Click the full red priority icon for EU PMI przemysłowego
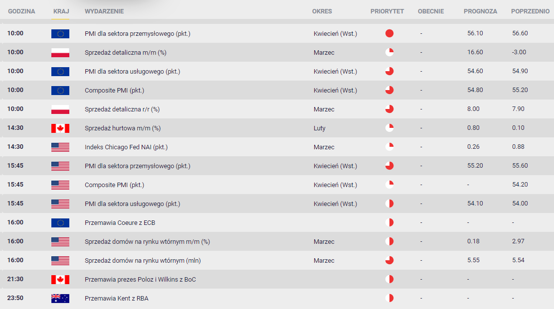The width and height of the screenshot is (554, 309). tap(389, 33)
